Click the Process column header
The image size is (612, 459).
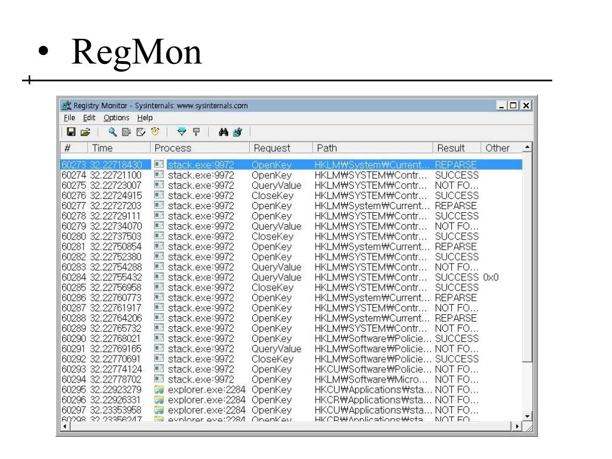200,148
